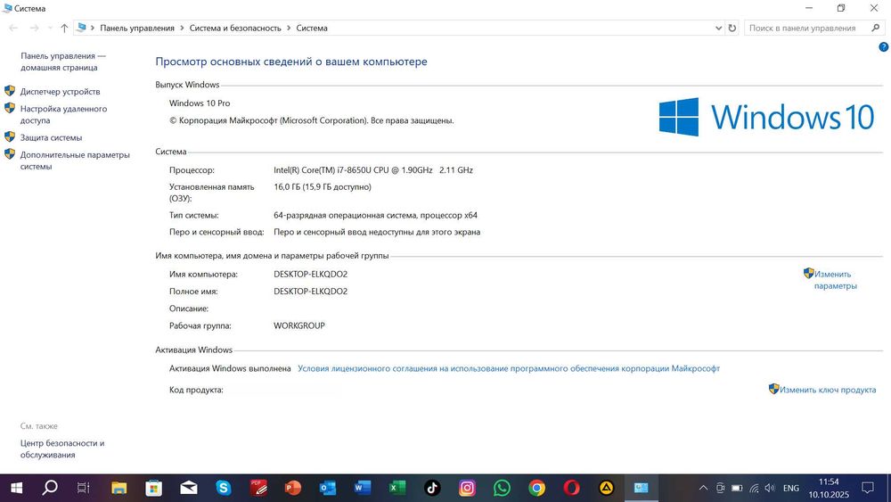Expand chevron before 'Панель управления' breadcrumb
891x502 pixels.
(x=93, y=28)
